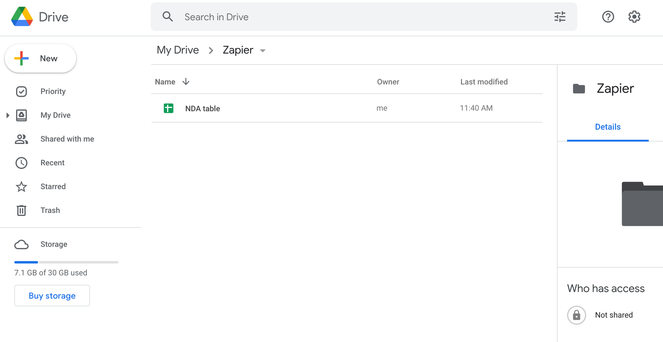Toggle name sort direction arrow
663x342 pixels.
click(x=186, y=82)
